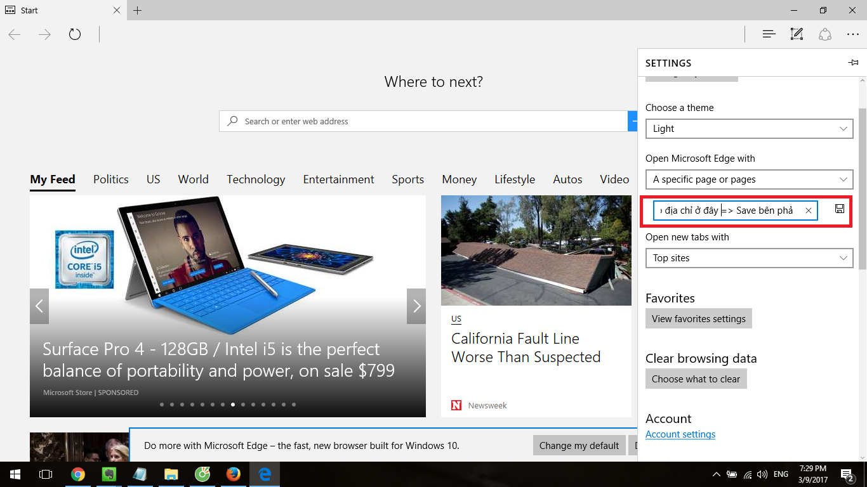Switch to the My Feed tab
The width and height of the screenshot is (867, 487).
53,179
